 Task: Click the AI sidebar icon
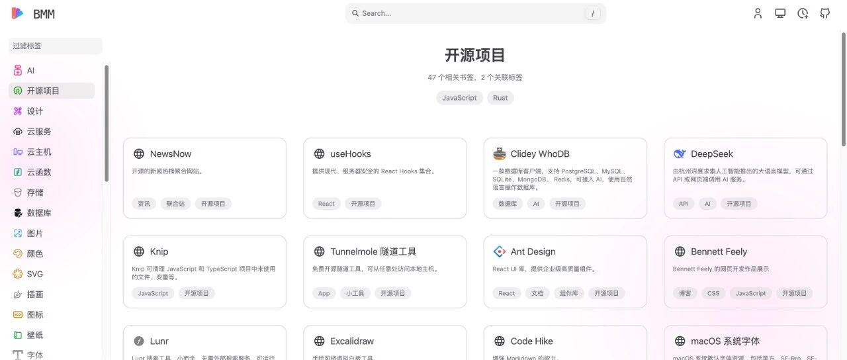(18, 70)
